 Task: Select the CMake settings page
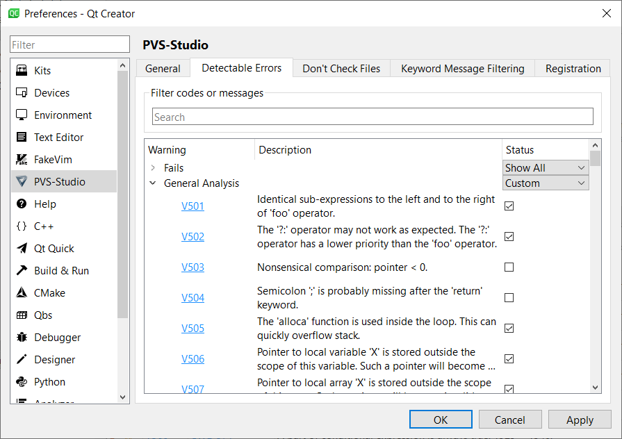pyautogui.click(x=49, y=292)
